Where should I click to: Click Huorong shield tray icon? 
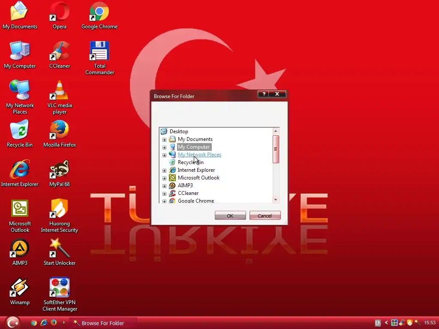click(x=409, y=323)
